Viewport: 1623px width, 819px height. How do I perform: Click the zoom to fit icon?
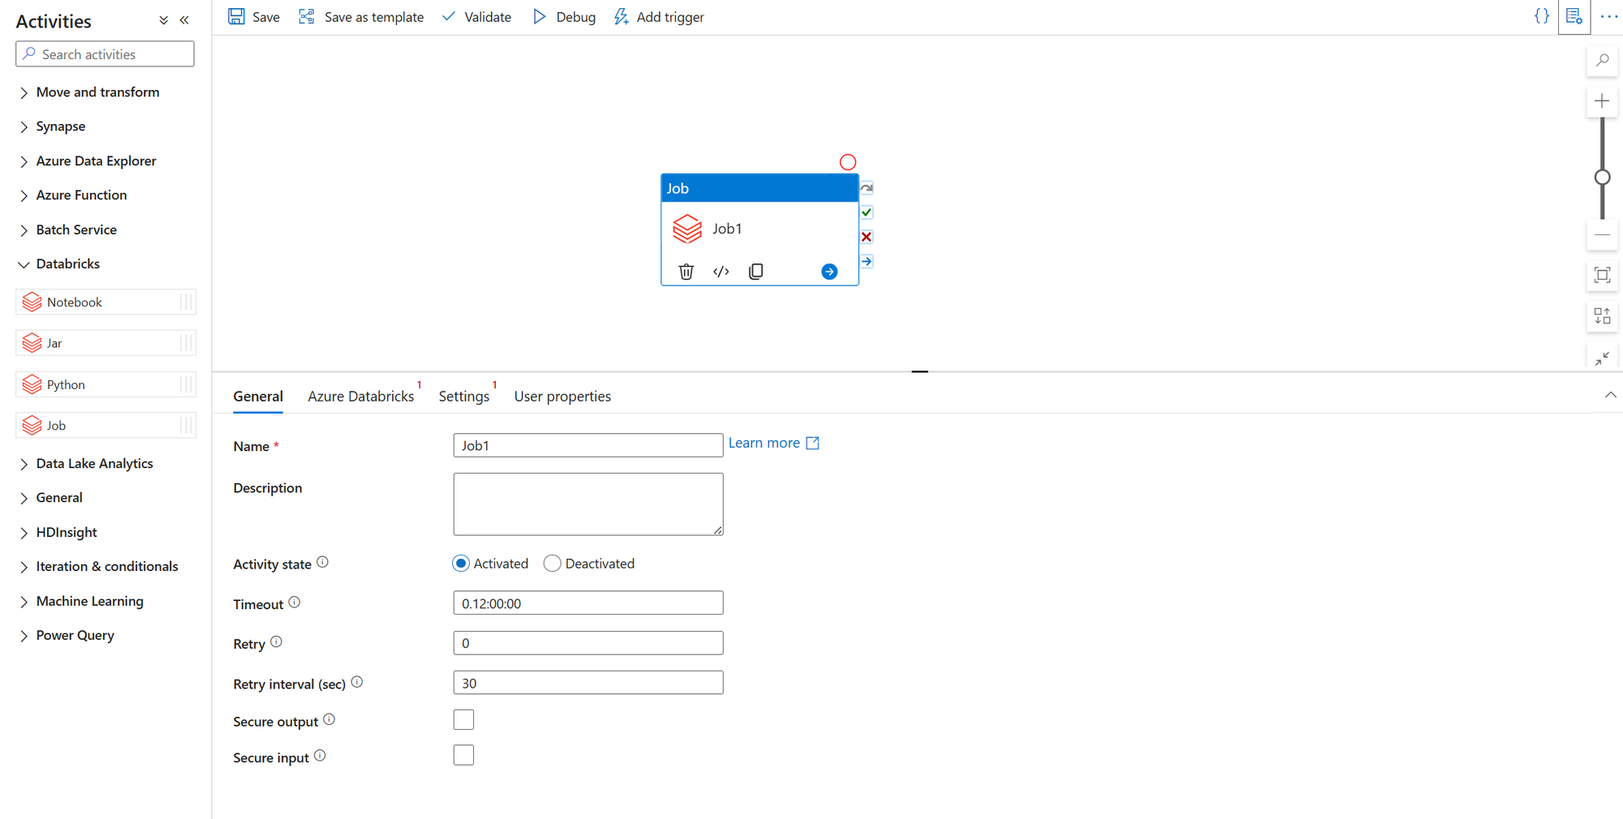pyautogui.click(x=1602, y=275)
